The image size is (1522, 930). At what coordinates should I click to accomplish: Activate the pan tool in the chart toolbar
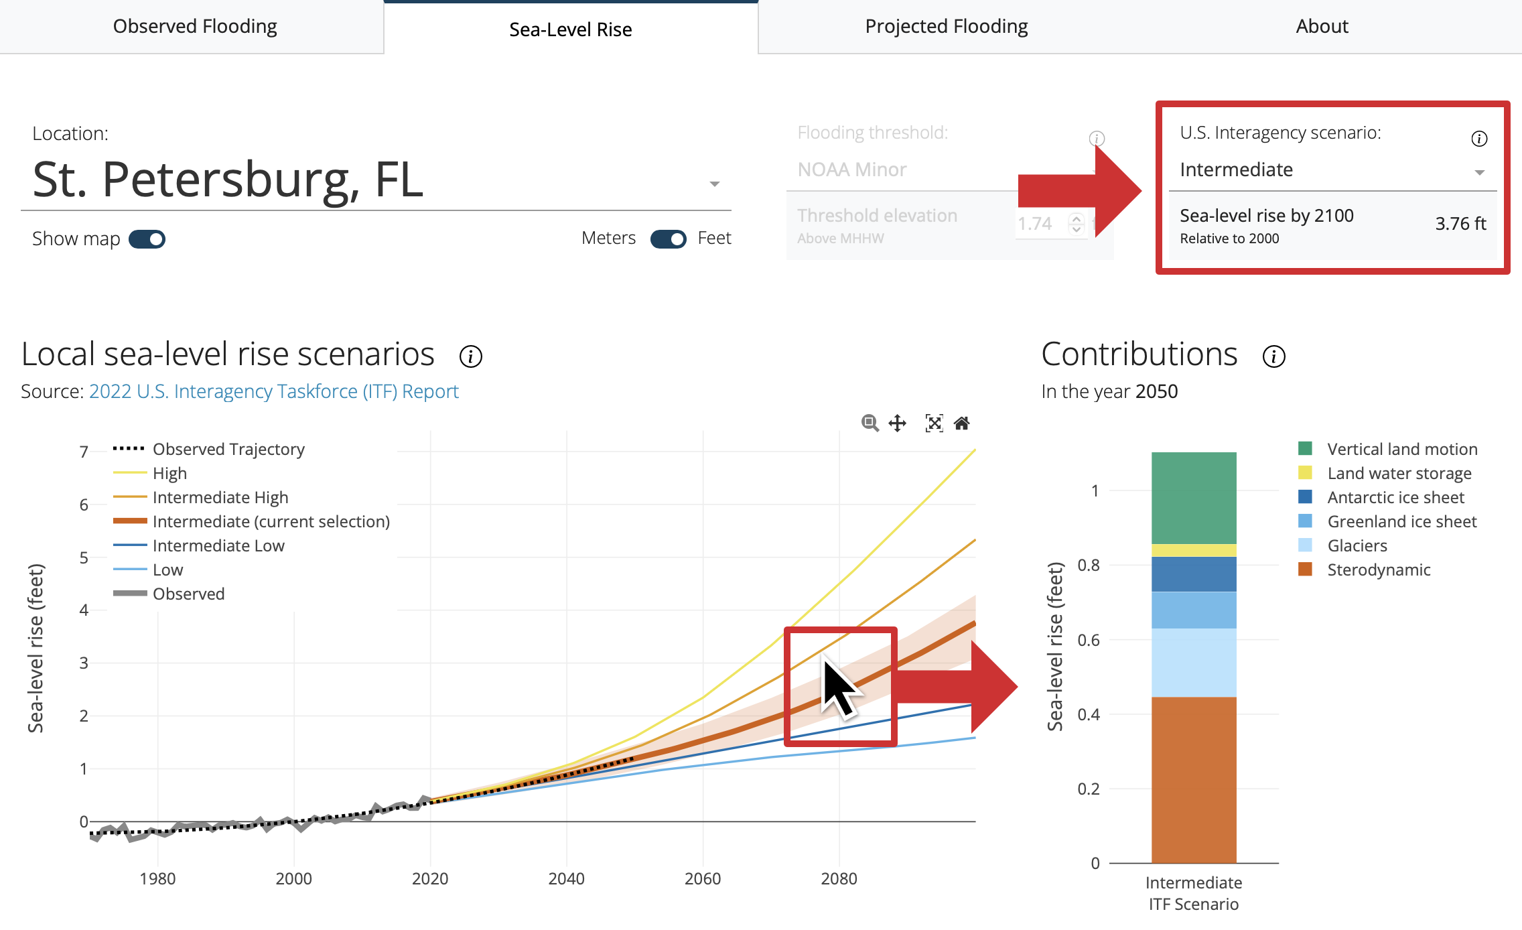tap(898, 423)
